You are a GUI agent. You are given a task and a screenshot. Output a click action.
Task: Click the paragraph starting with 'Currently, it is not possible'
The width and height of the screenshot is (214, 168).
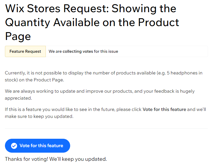coord(104,76)
